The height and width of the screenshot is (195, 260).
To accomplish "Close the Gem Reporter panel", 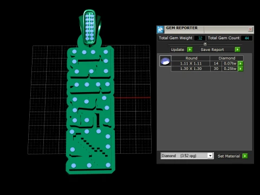I will [x=250, y=29].
